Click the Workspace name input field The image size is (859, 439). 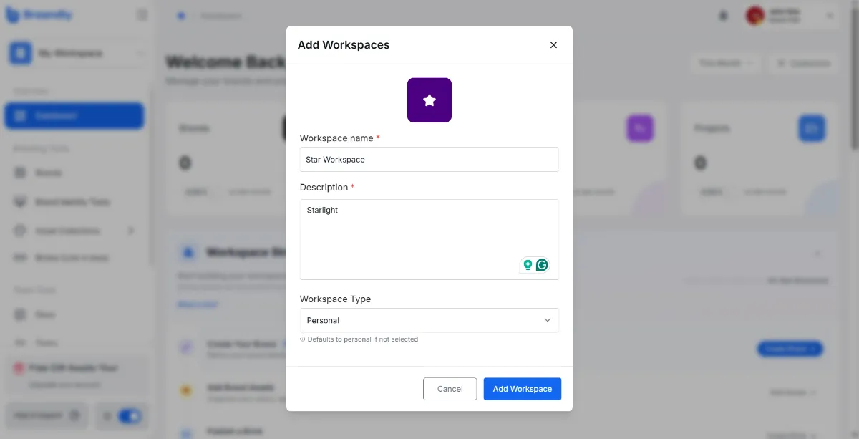429,160
